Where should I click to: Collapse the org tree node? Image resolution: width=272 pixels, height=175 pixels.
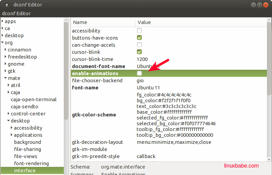coord(2,43)
